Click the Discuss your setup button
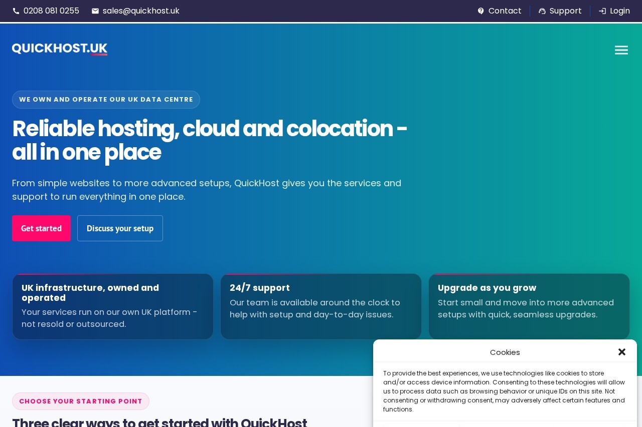The height and width of the screenshot is (427, 642). tap(120, 228)
